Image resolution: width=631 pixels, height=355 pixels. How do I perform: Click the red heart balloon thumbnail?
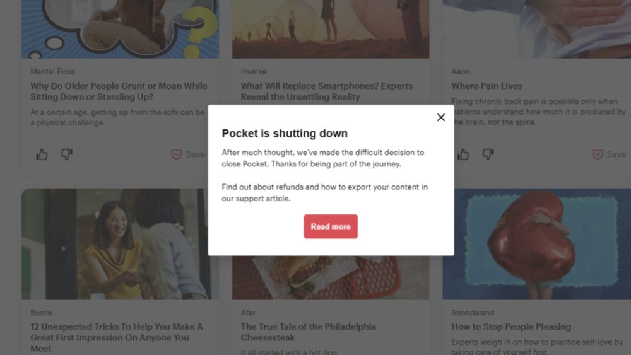point(537,243)
